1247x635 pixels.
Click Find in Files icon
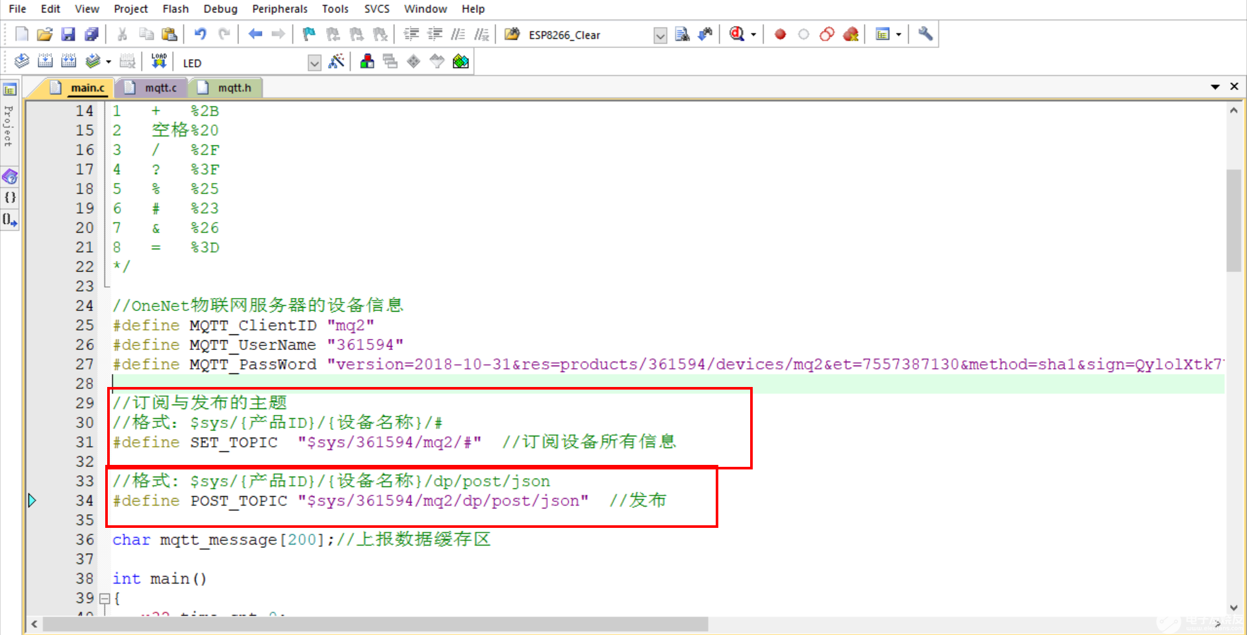click(512, 34)
